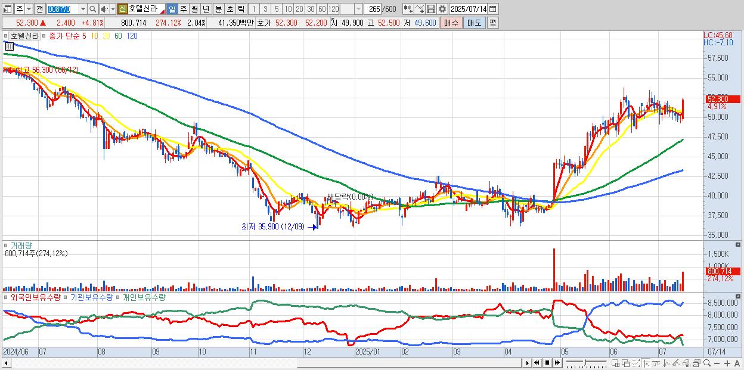Click the 매수 buy button
The height and width of the screenshot is (370, 744).
pos(451,23)
